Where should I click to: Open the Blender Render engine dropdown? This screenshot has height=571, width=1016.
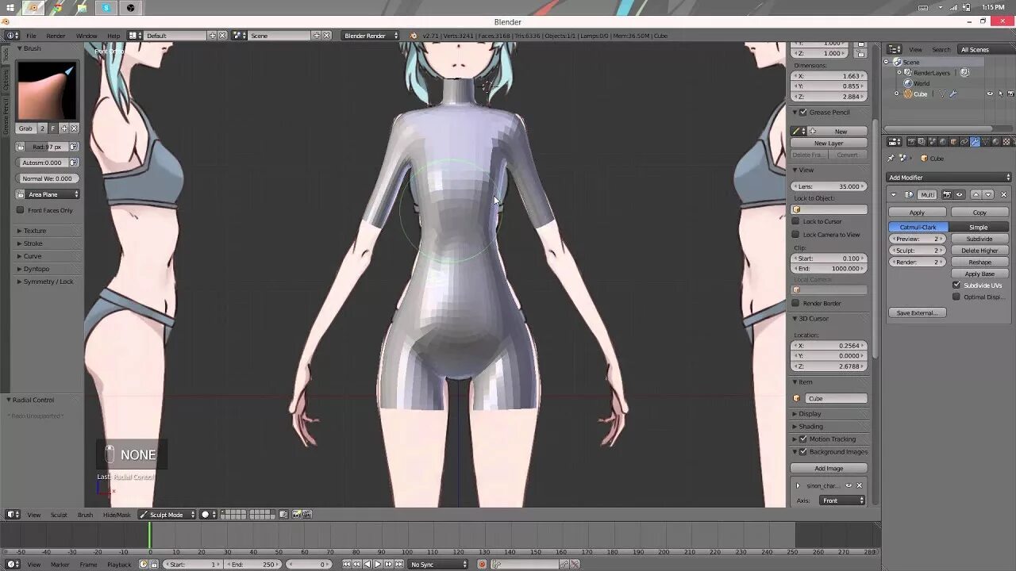370,36
